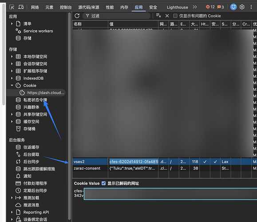Refresh the cookie list
Image resolution: width=257 pixels, height=222 pixels.
(77, 16)
